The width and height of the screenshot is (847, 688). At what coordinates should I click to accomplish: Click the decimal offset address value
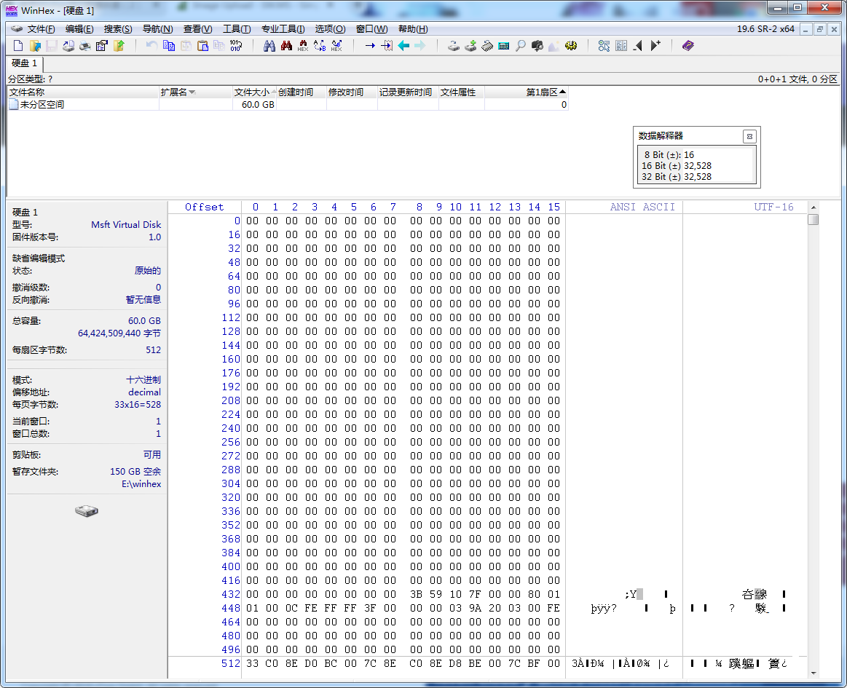(144, 392)
